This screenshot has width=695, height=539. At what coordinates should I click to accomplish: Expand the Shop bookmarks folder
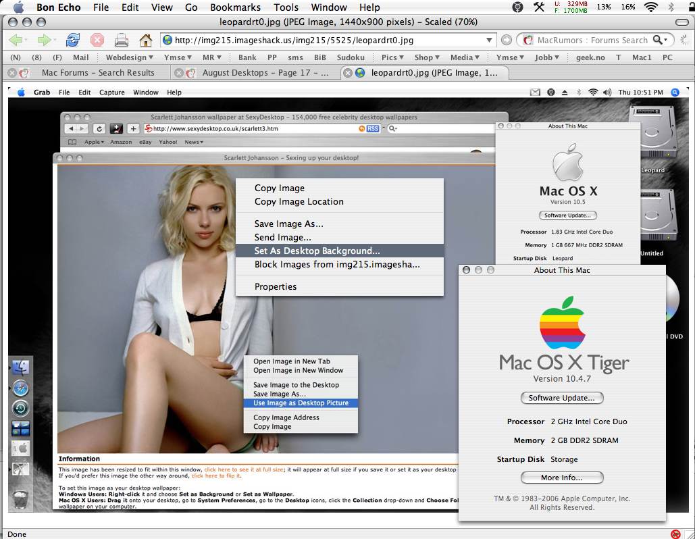click(427, 57)
